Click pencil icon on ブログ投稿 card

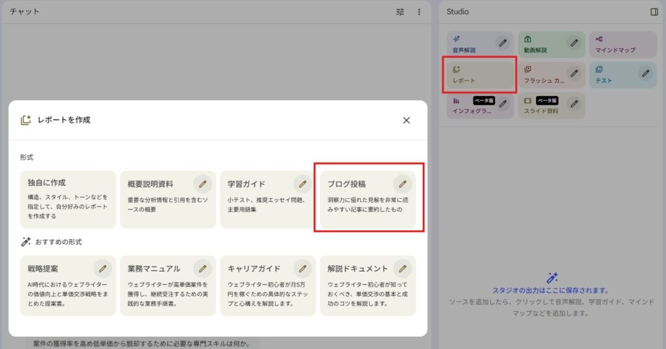pos(403,184)
